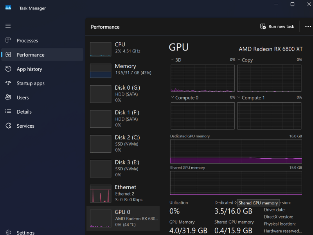Open the Compute 1 engine dropdown

click(239, 98)
